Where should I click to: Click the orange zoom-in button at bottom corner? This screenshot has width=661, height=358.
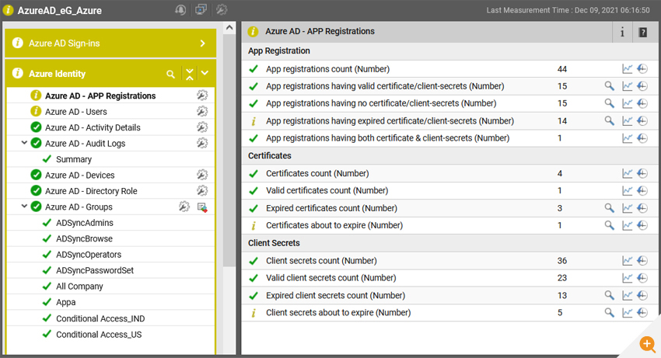(x=647, y=344)
